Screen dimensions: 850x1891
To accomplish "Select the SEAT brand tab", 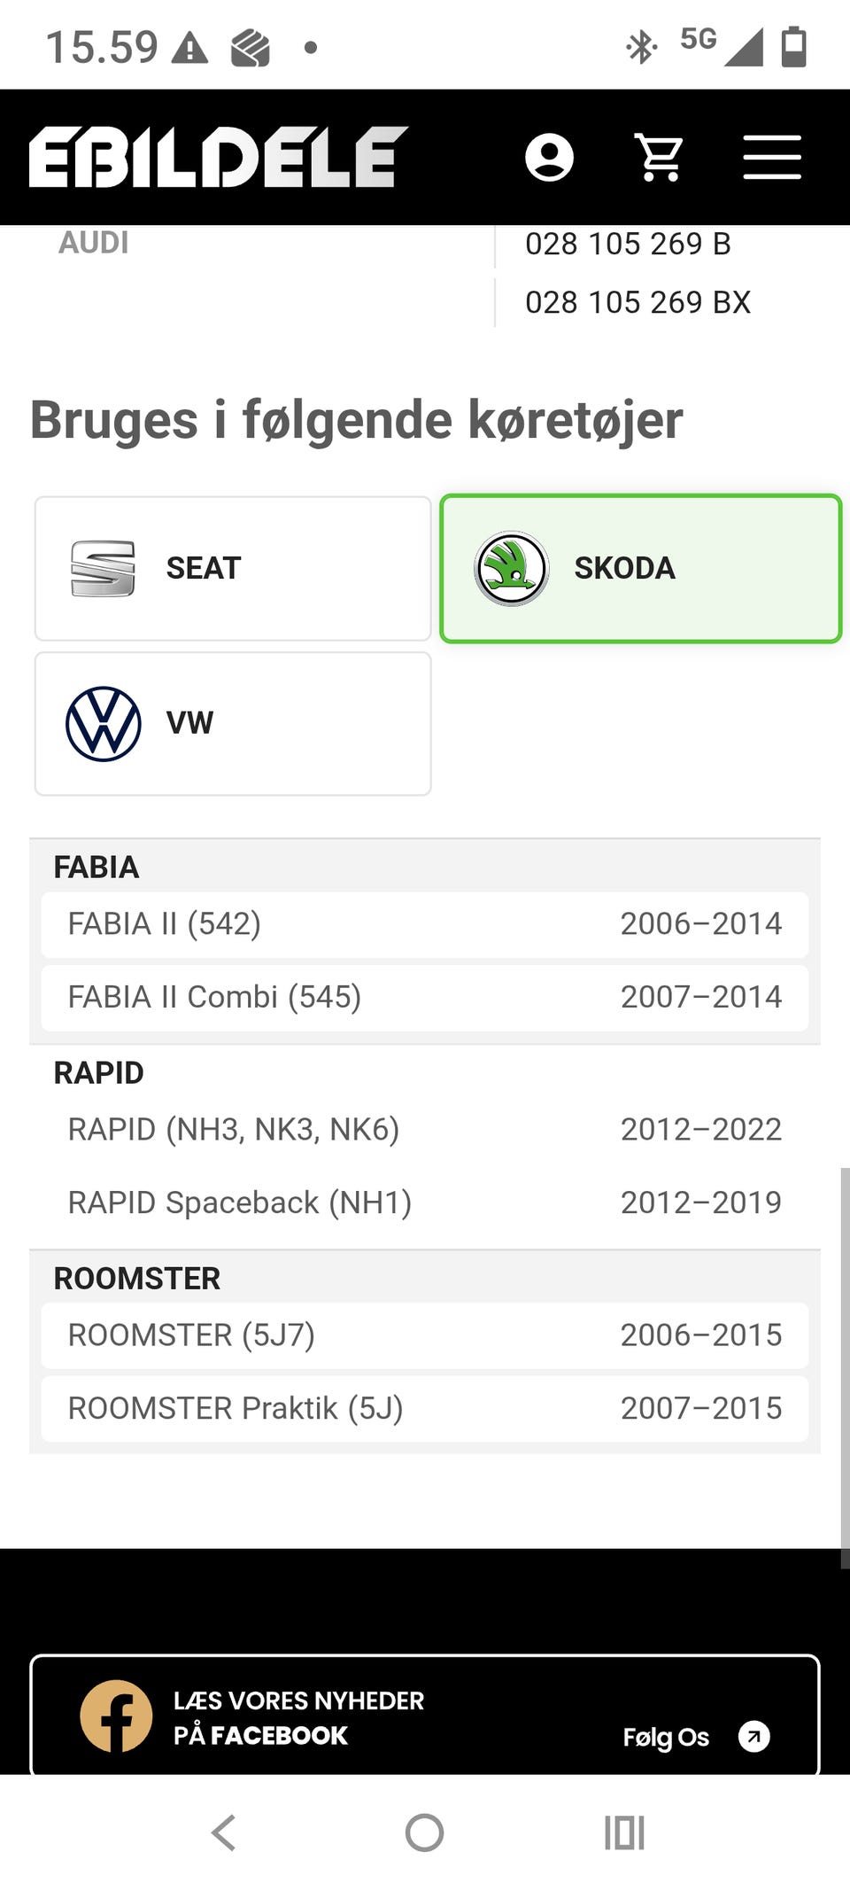I will (233, 568).
